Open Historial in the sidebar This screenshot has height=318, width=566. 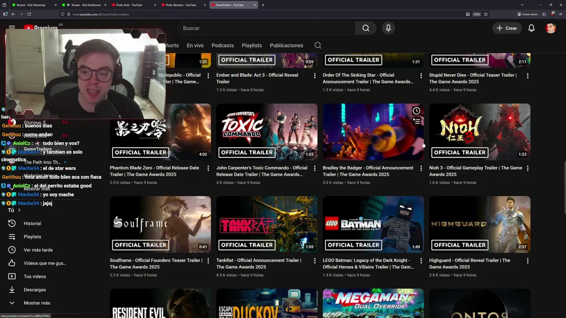pos(32,223)
